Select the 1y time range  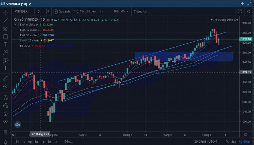24,142
